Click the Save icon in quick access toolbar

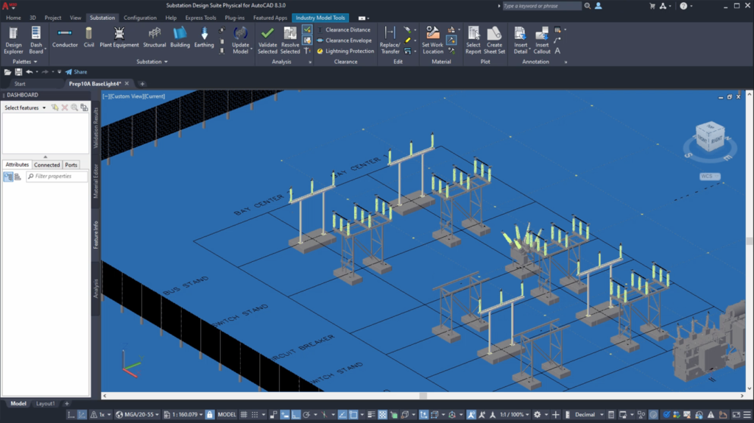tap(18, 72)
